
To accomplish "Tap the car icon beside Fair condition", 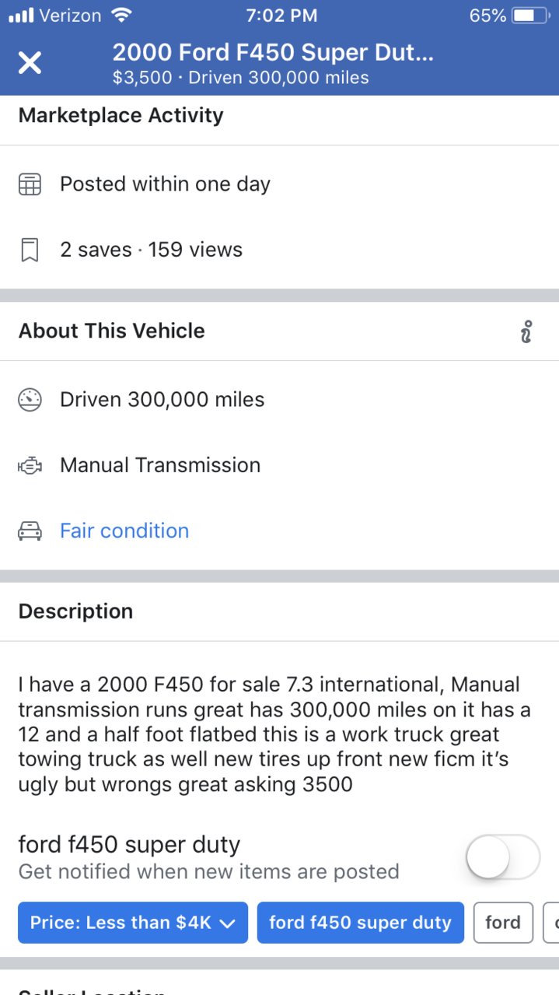I will [30, 531].
